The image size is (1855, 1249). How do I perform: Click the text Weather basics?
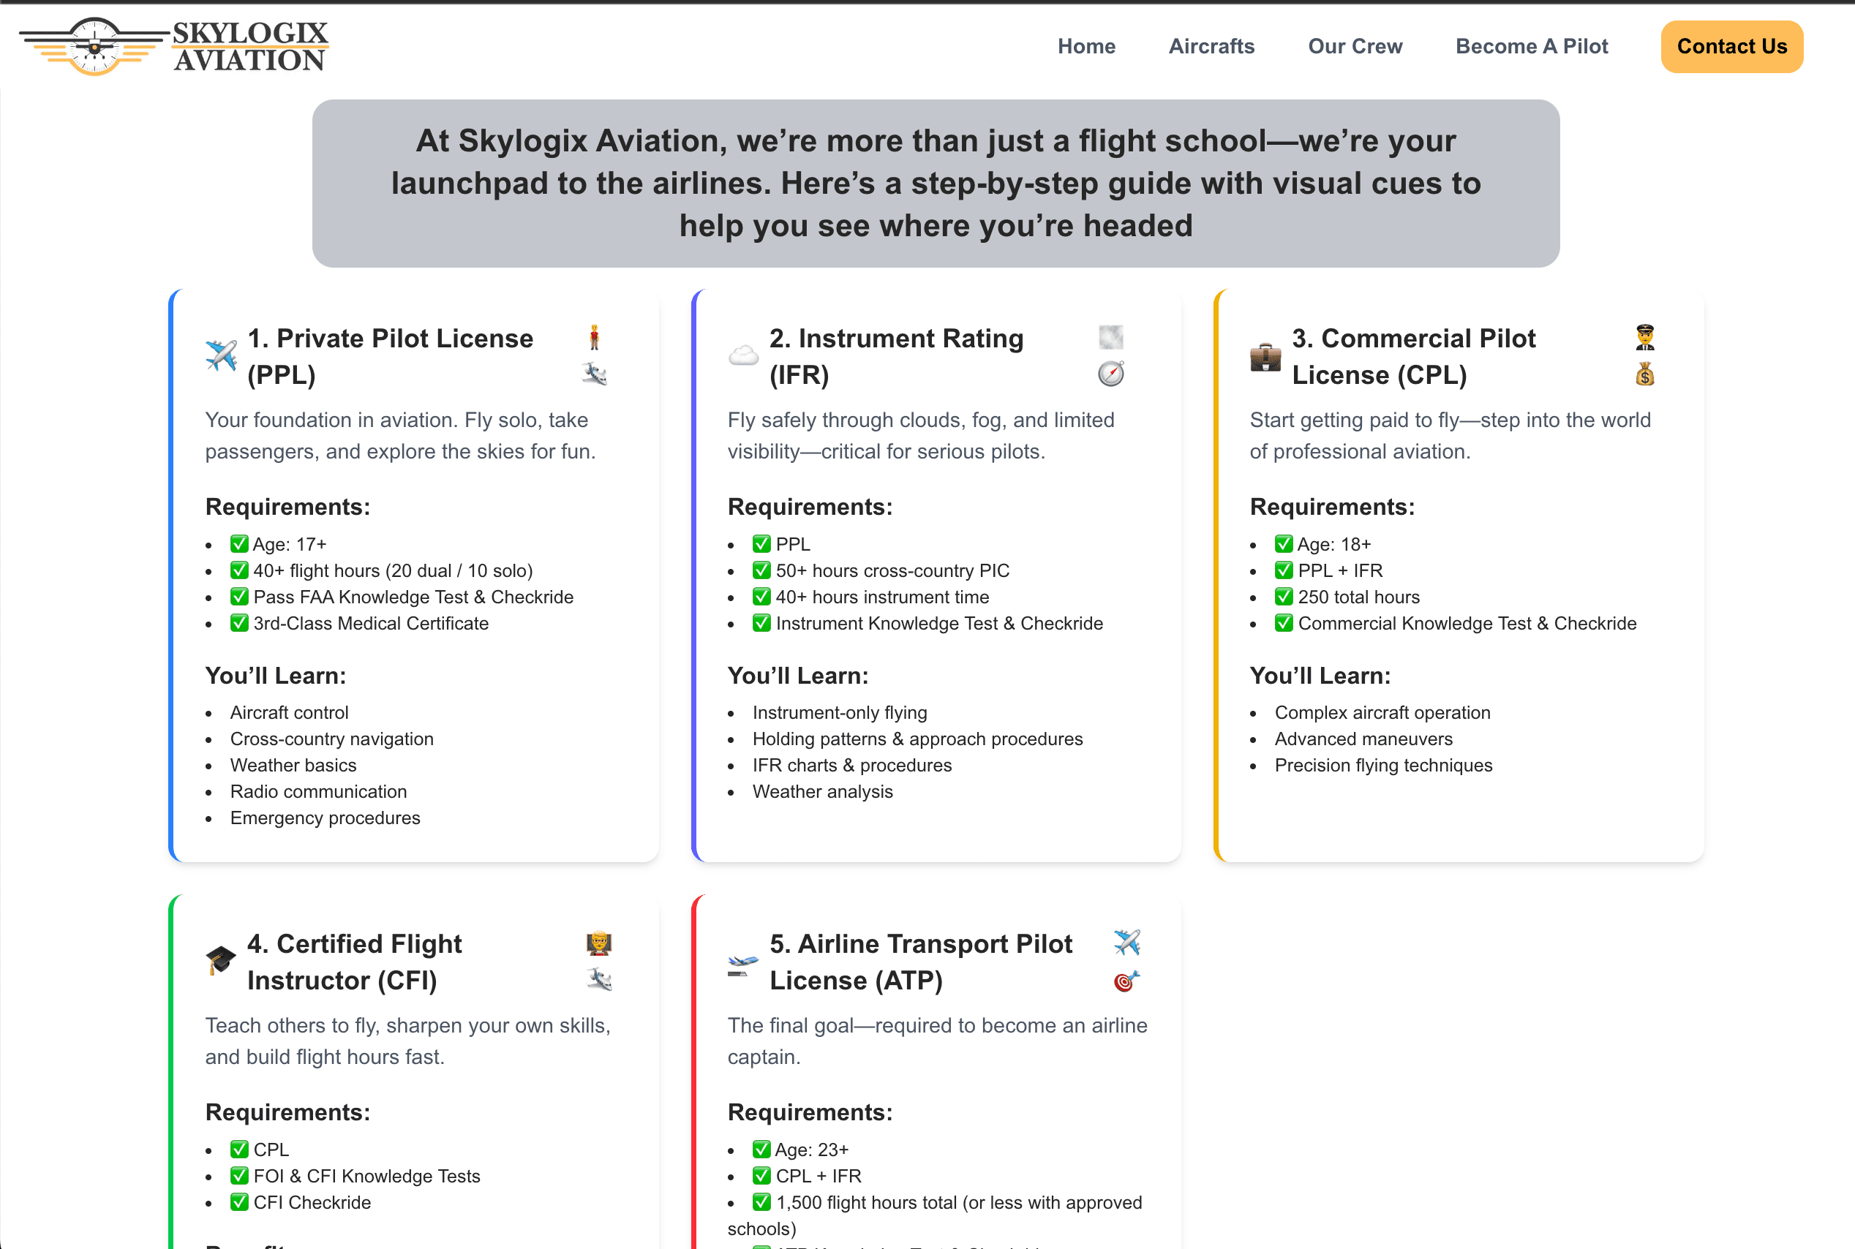pos(293,765)
